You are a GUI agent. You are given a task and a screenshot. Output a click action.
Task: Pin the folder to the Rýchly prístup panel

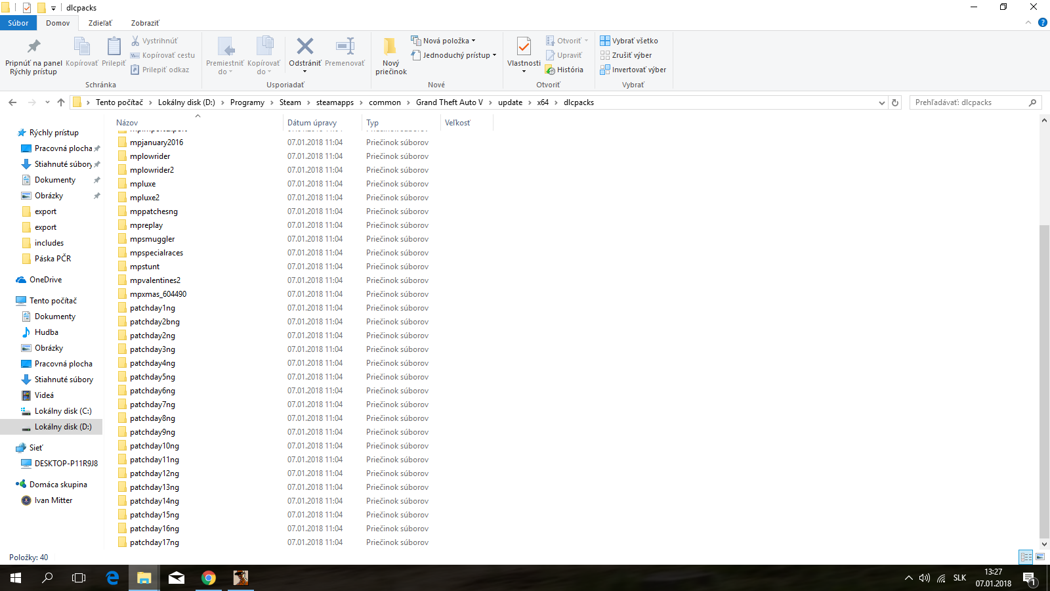click(33, 56)
